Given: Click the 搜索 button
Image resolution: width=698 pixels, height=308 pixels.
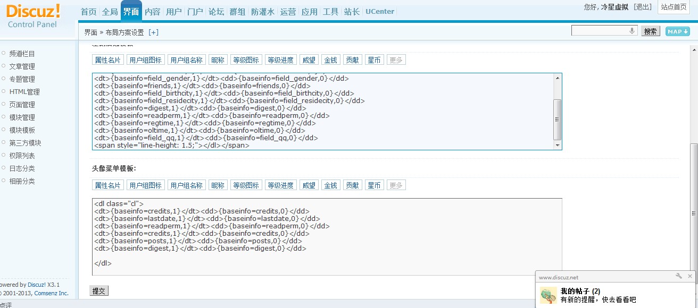Looking at the screenshot, I should tap(650, 31).
